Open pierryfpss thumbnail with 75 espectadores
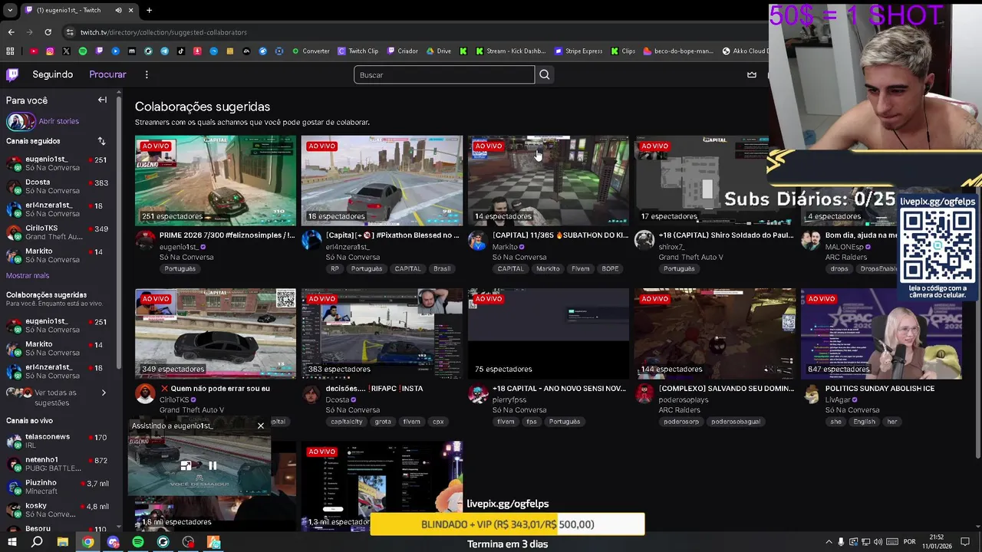The height and width of the screenshot is (552, 982). tap(549, 333)
